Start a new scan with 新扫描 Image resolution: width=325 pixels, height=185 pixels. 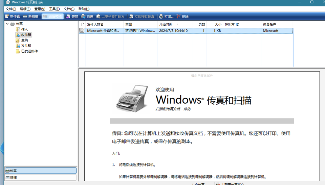point(31,17)
